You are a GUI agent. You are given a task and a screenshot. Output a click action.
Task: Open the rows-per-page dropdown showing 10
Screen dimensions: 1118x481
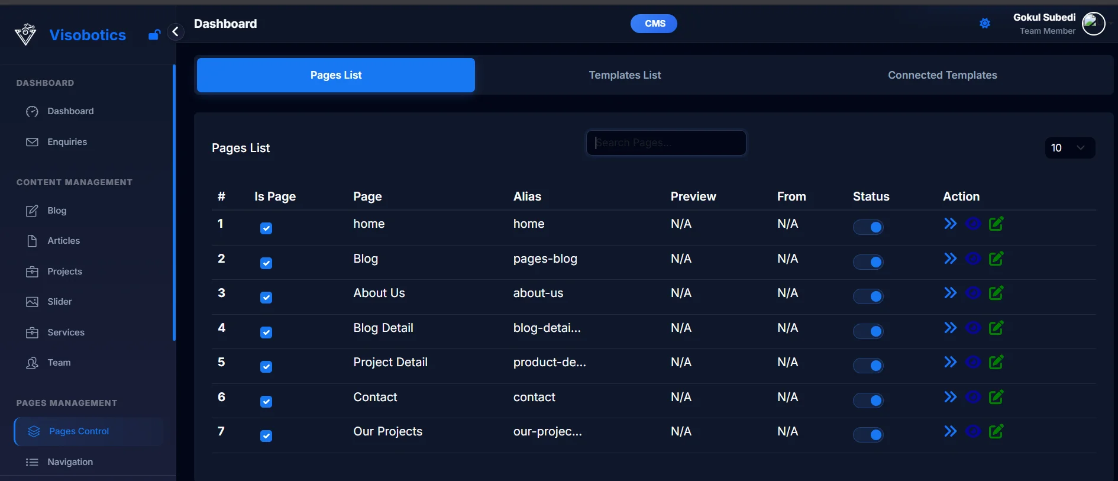pos(1069,148)
